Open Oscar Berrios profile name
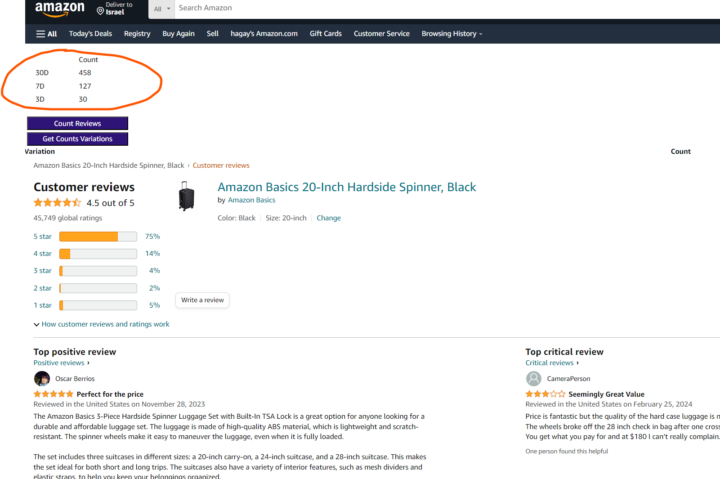The width and height of the screenshot is (720, 479). [75, 379]
